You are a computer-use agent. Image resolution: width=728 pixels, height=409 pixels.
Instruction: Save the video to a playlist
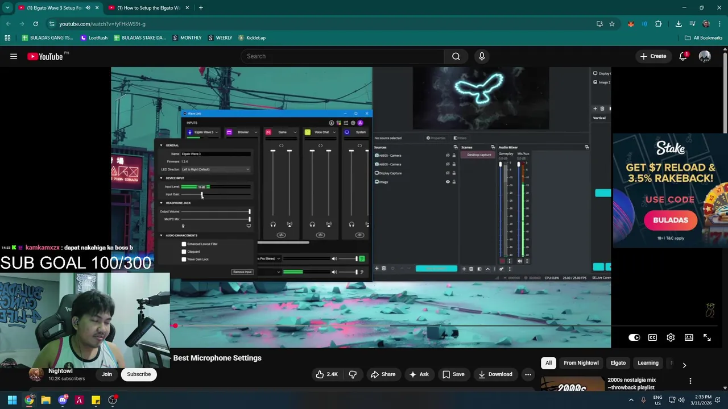pyautogui.click(x=453, y=374)
